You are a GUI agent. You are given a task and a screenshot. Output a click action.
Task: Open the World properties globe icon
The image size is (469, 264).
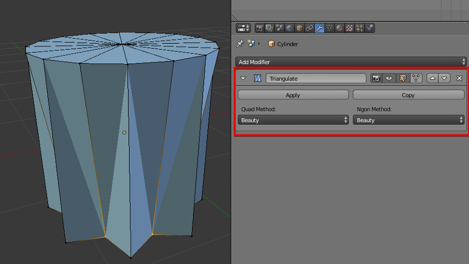289,28
